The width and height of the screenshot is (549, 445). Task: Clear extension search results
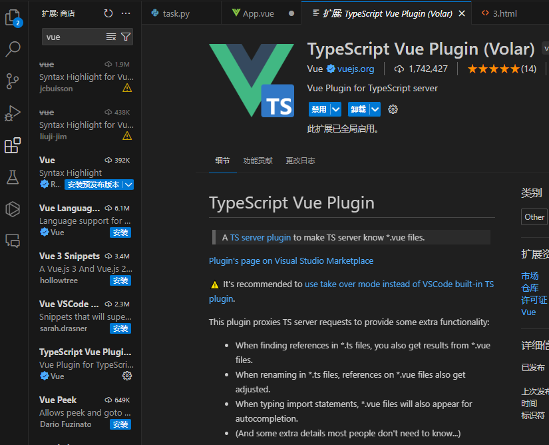coord(111,37)
